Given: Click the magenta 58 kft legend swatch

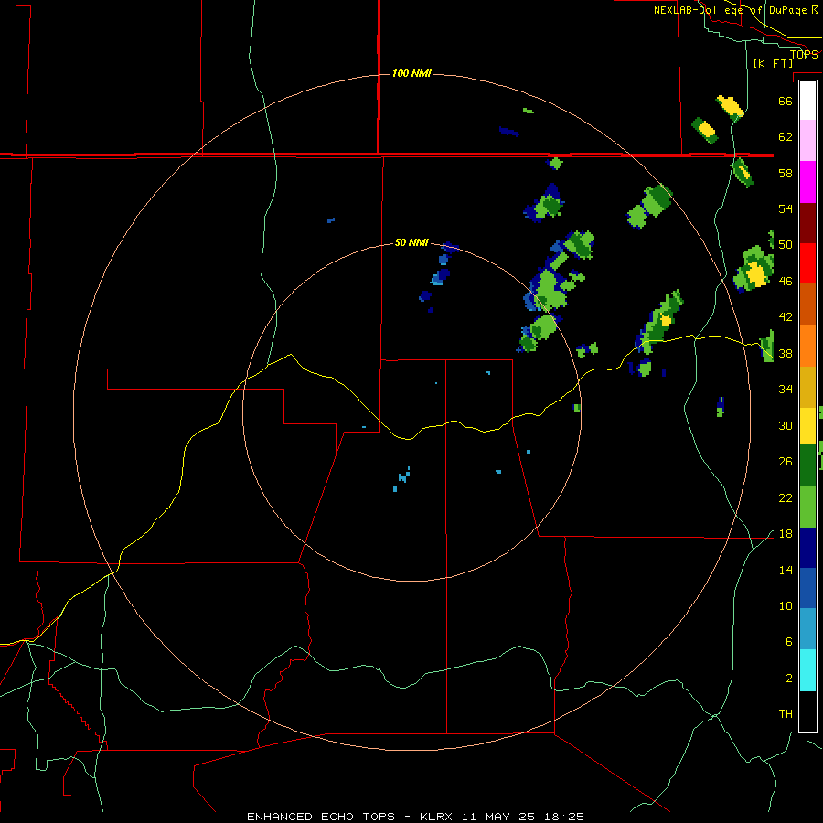Looking at the screenshot, I should [807, 182].
